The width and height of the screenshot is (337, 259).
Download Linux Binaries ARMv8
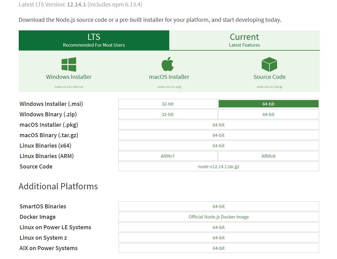click(x=268, y=156)
